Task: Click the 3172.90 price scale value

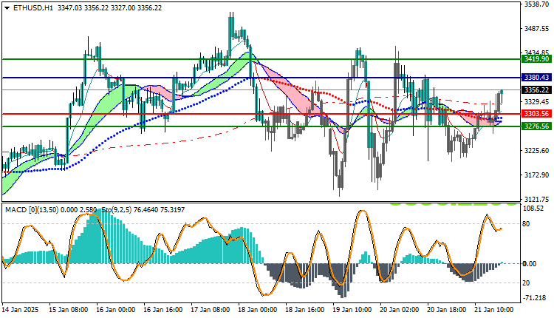Action: pos(536,175)
